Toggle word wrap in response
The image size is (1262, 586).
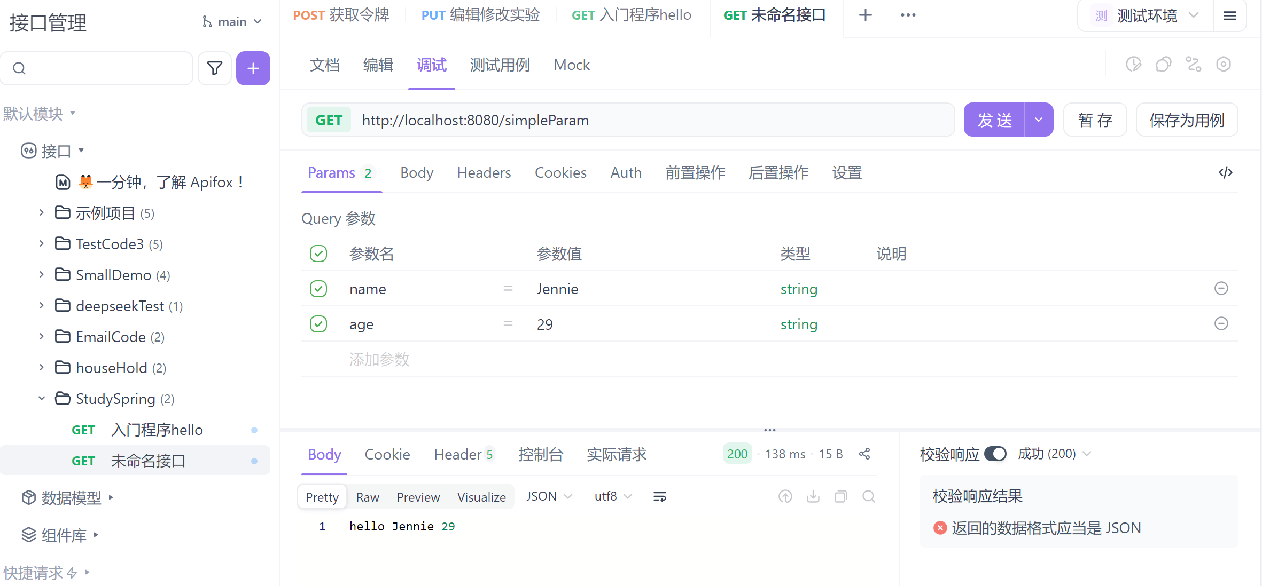coord(659,497)
